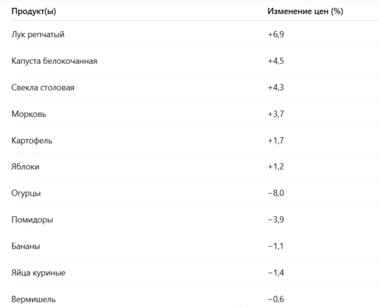Click the +1,2 value for apples

(x=276, y=167)
